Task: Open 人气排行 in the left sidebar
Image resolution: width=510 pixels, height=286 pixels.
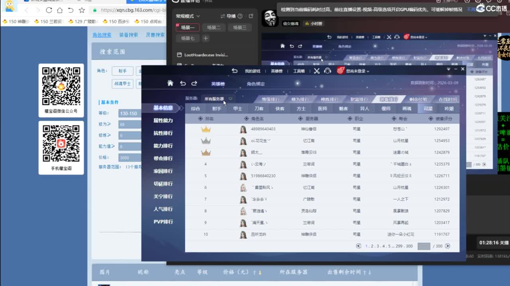Action: tap(163, 209)
